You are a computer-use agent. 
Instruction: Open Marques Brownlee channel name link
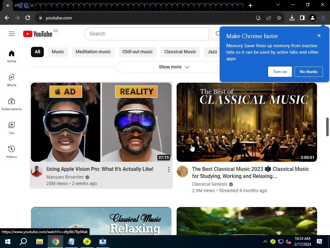[65, 177]
